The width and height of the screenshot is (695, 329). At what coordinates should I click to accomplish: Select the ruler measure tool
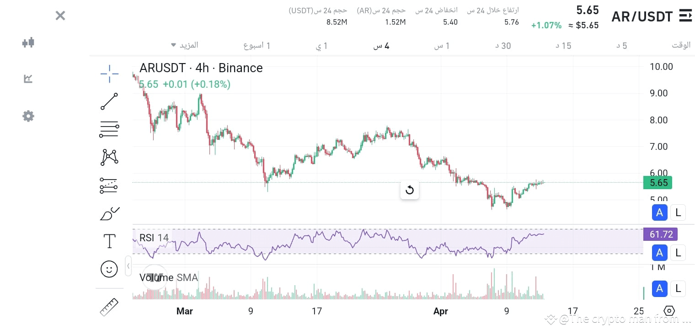[109, 307]
